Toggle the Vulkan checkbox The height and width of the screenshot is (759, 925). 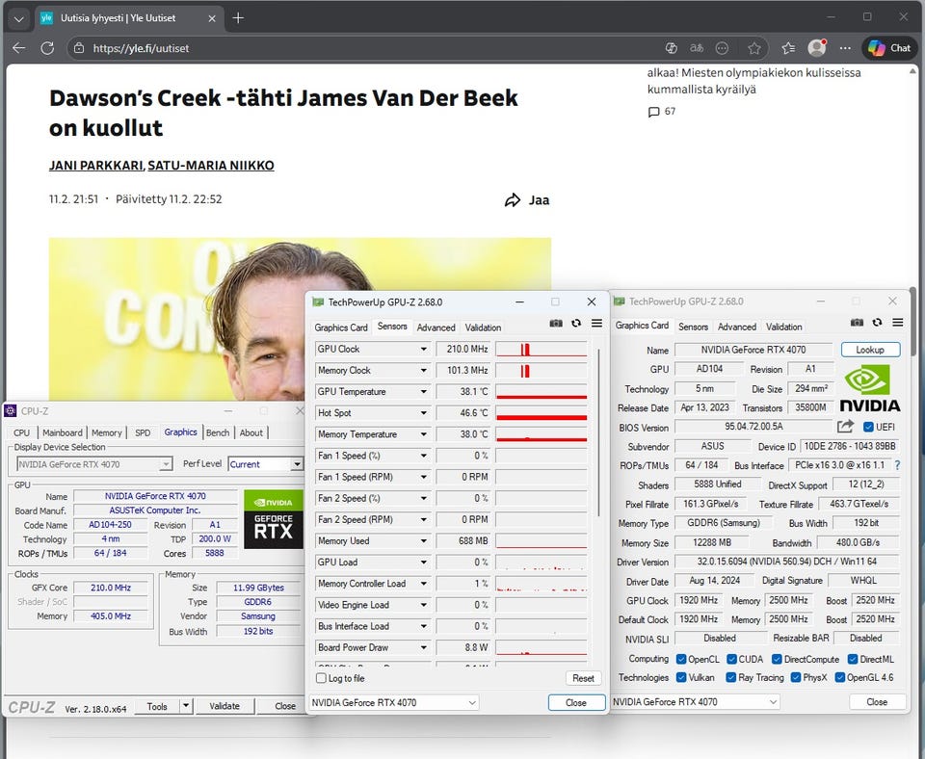coord(681,678)
